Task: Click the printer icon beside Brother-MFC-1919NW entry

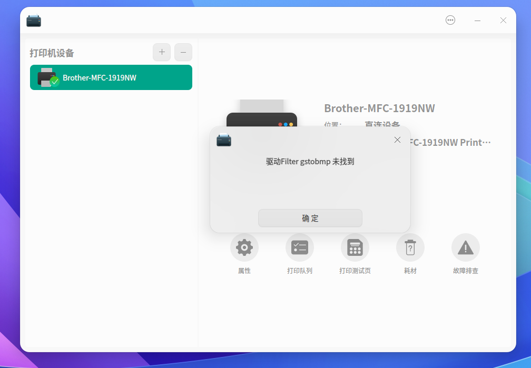Action: click(47, 77)
